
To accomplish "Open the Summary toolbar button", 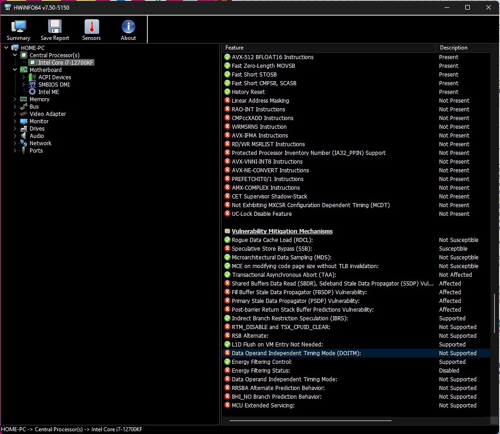I will (x=18, y=30).
